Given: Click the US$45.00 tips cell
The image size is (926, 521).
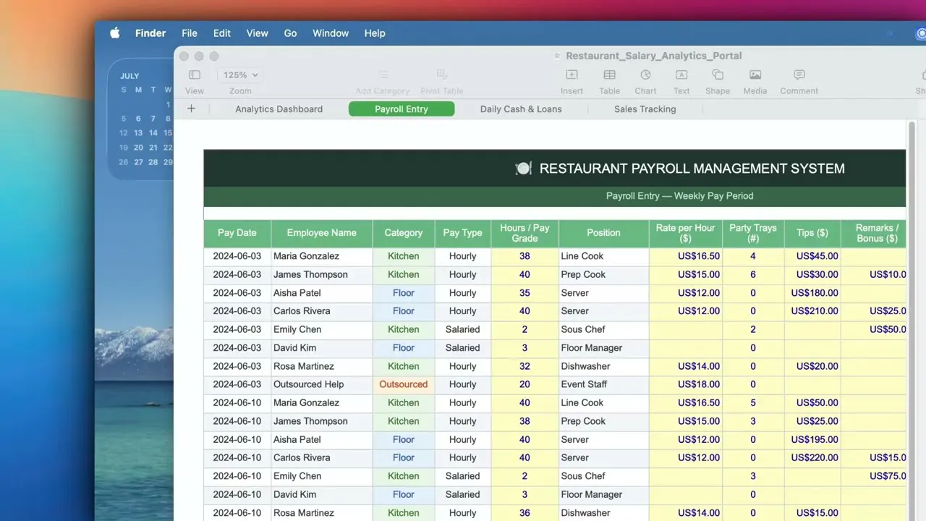Looking at the screenshot, I should pos(812,256).
